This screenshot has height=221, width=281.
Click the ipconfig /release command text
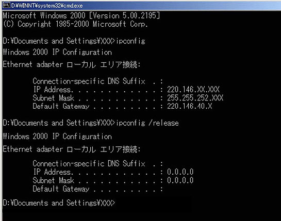147,123
